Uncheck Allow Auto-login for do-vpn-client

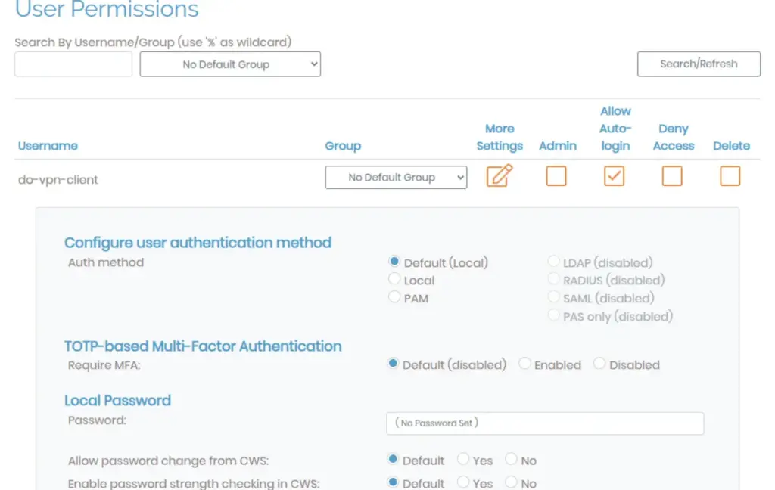click(x=614, y=176)
